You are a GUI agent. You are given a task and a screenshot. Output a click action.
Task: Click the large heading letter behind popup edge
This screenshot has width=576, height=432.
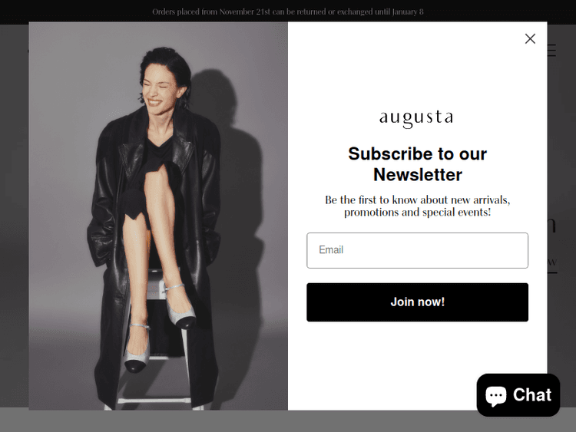coord(551,225)
